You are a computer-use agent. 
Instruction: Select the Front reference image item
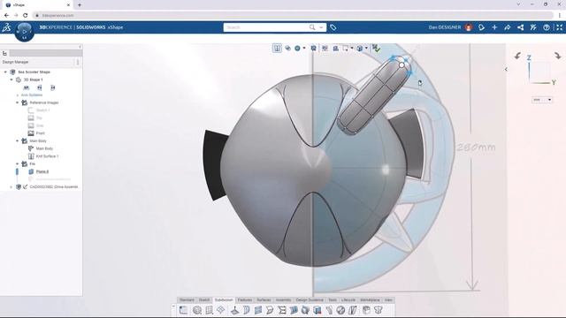coord(40,133)
